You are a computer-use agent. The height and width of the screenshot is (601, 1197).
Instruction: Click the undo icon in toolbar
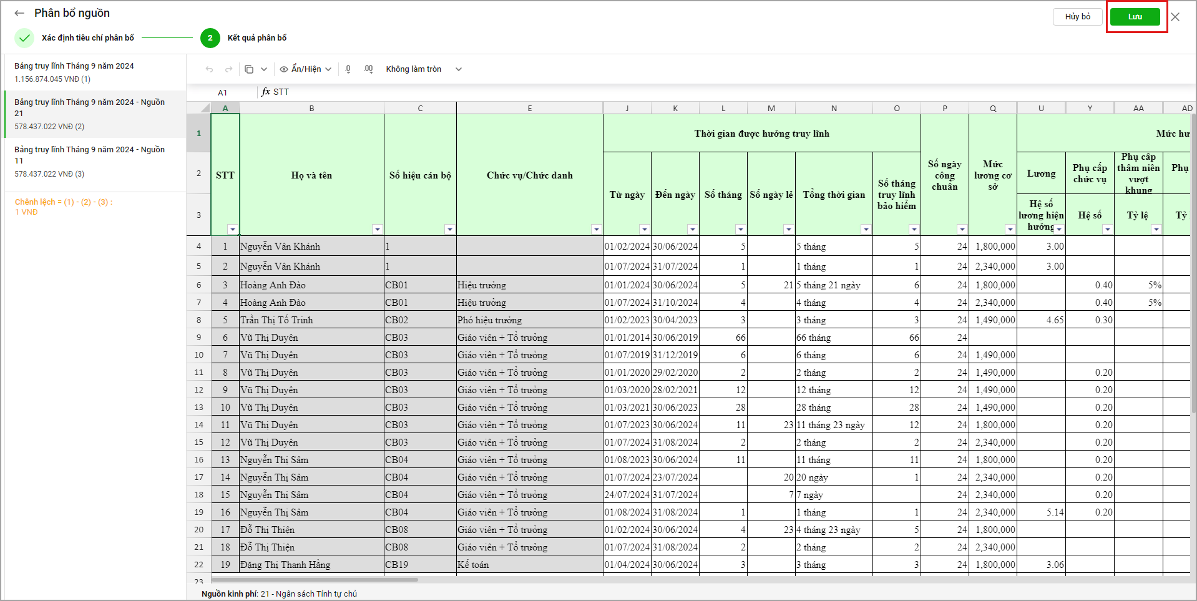point(209,69)
